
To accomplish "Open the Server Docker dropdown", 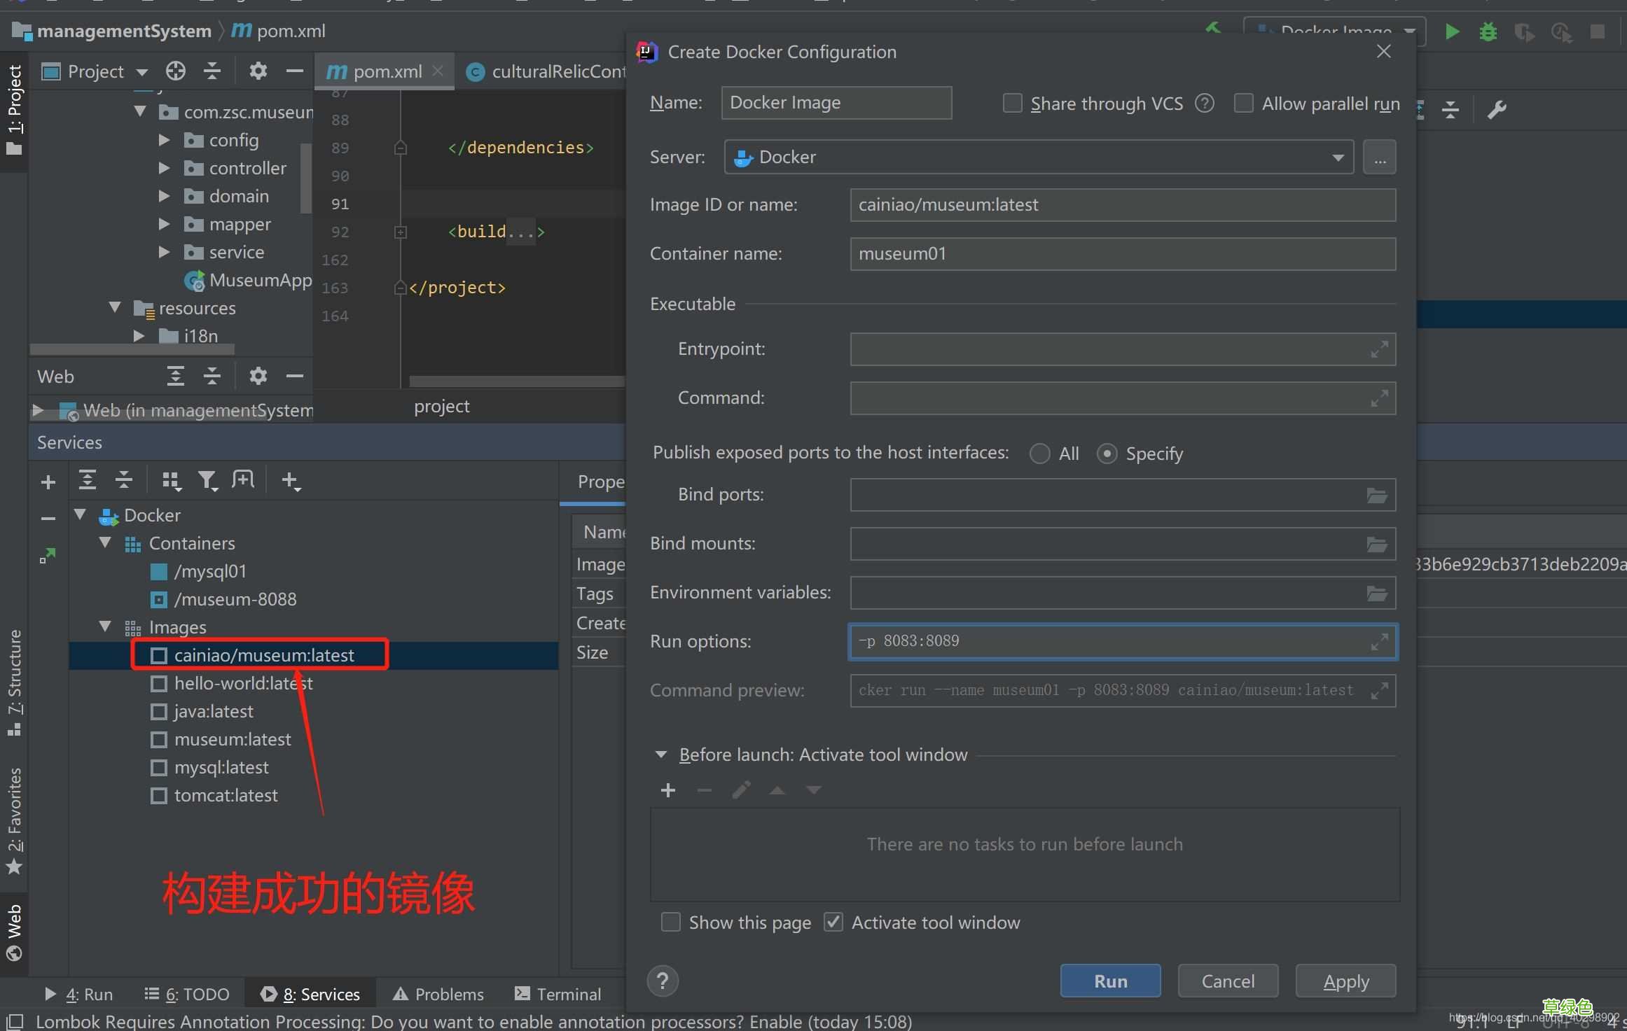I will pyautogui.click(x=1039, y=157).
